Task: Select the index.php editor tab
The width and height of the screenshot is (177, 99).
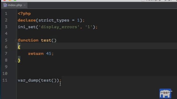Action: [14, 5]
